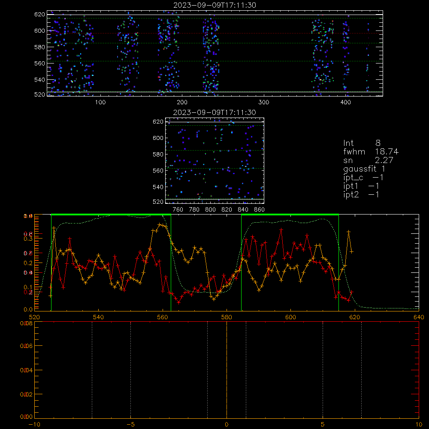Click the 600 x-axis label under the profile plot
Viewport: 429px width, 429px height.
click(290, 317)
